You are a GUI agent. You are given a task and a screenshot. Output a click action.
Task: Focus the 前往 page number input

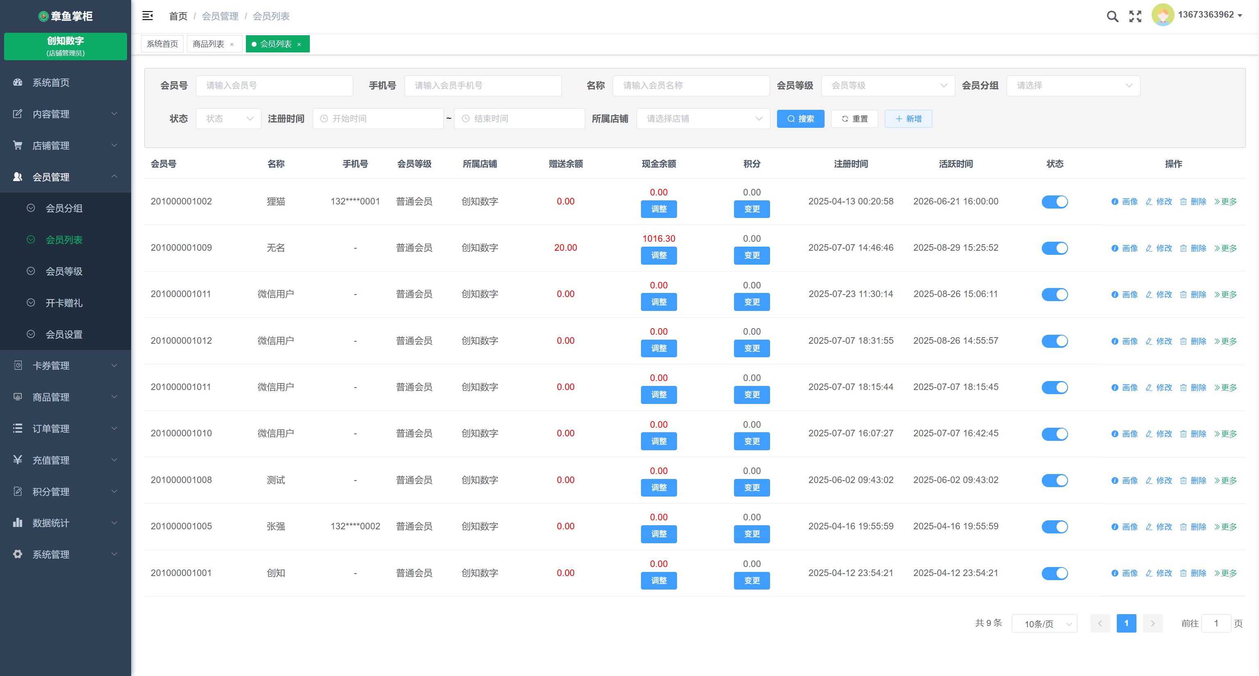pos(1216,623)
